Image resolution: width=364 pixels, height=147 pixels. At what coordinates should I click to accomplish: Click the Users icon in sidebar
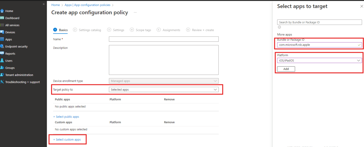click(x=2, y=61)
